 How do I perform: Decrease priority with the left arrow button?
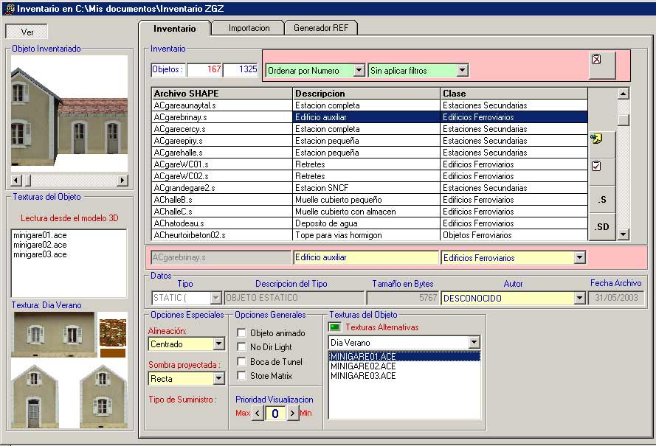click(x=258, y=414)
